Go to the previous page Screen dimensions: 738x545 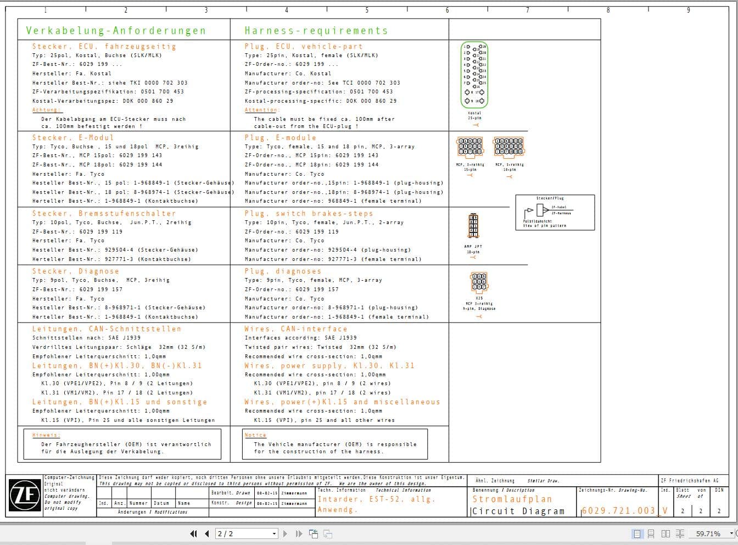click(x=207, y=533)
